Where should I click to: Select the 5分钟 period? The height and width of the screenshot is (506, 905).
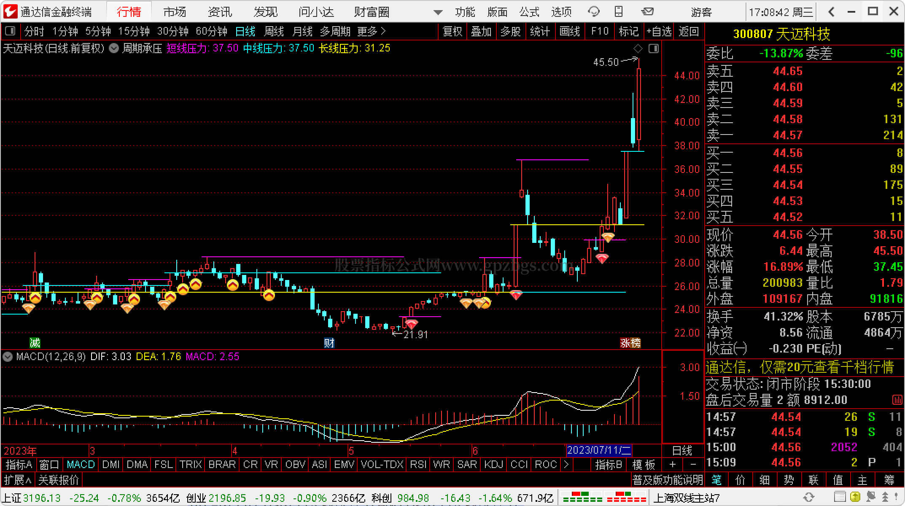98,31
